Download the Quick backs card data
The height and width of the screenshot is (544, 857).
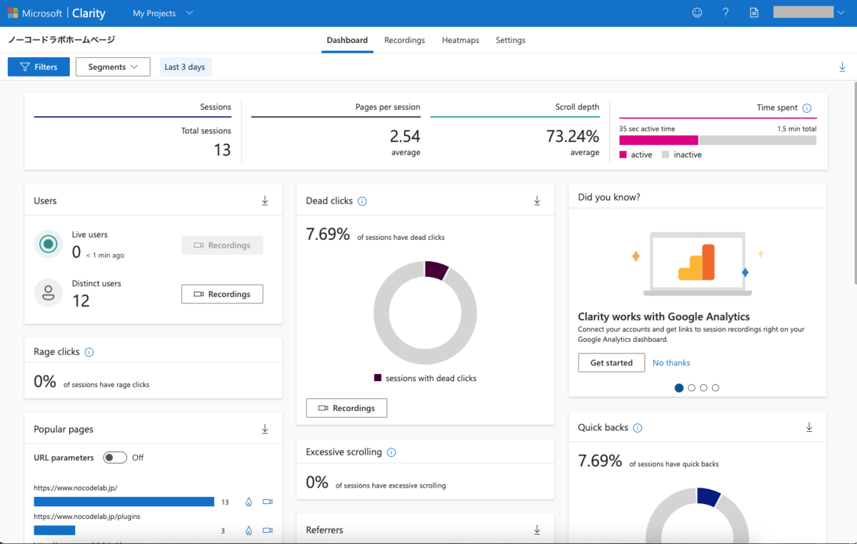pyautogui.click(x=809, y=427)
